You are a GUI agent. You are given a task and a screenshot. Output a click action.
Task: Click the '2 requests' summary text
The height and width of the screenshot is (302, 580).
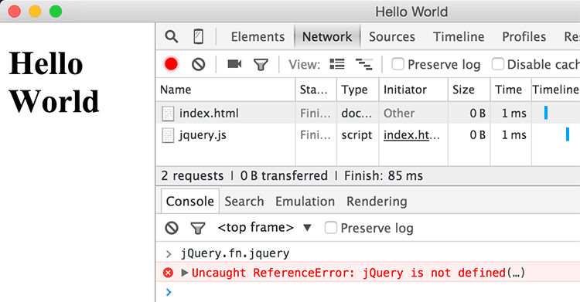[x=193, y=175]
